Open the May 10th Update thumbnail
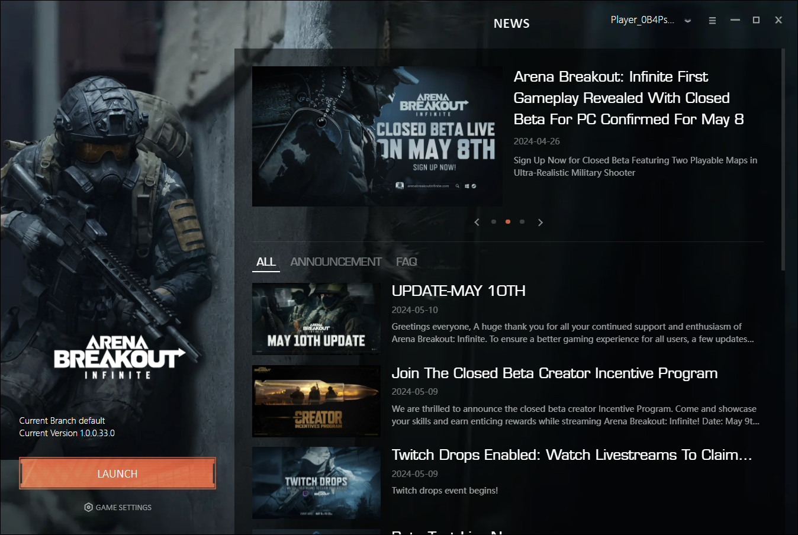The height and width of the screenshot is (535, 798). [316, 319]
